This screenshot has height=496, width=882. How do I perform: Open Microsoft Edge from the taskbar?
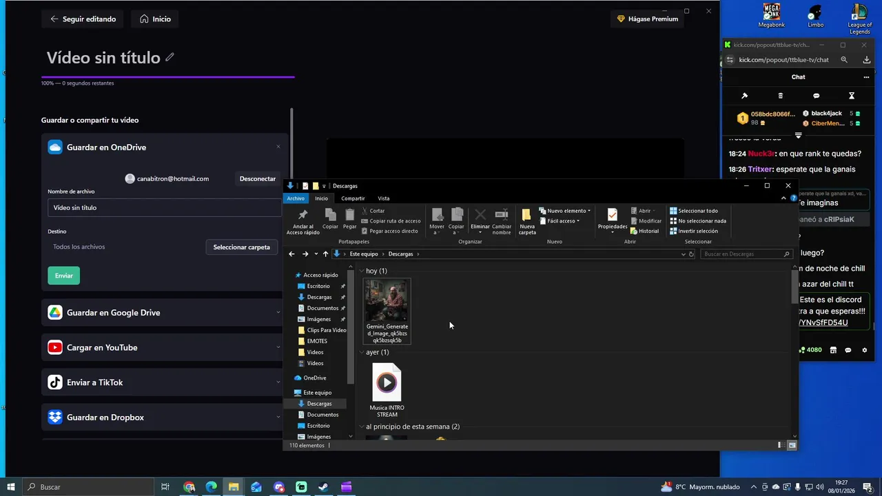pos(212,487)
